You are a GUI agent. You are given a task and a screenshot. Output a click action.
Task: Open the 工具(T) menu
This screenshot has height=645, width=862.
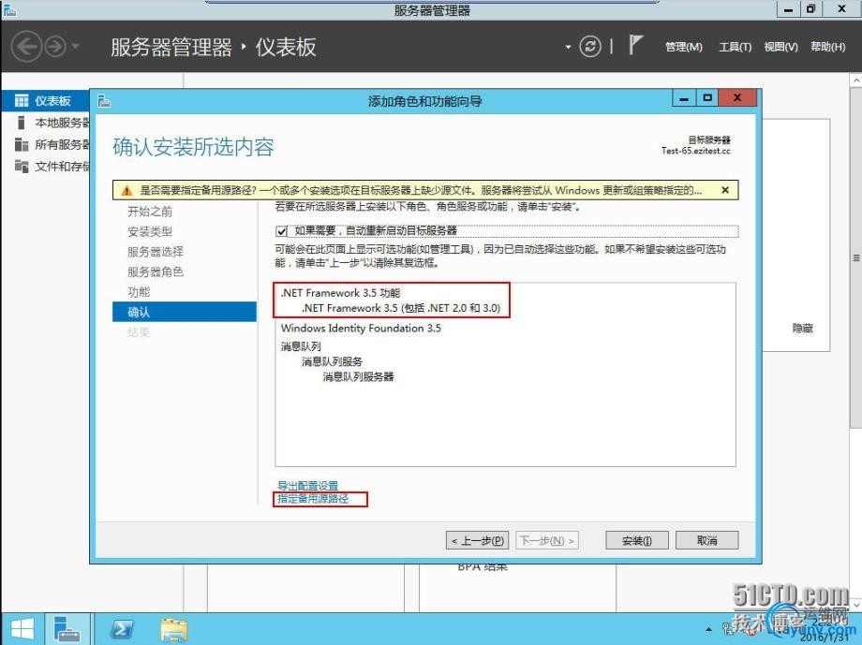735,47
